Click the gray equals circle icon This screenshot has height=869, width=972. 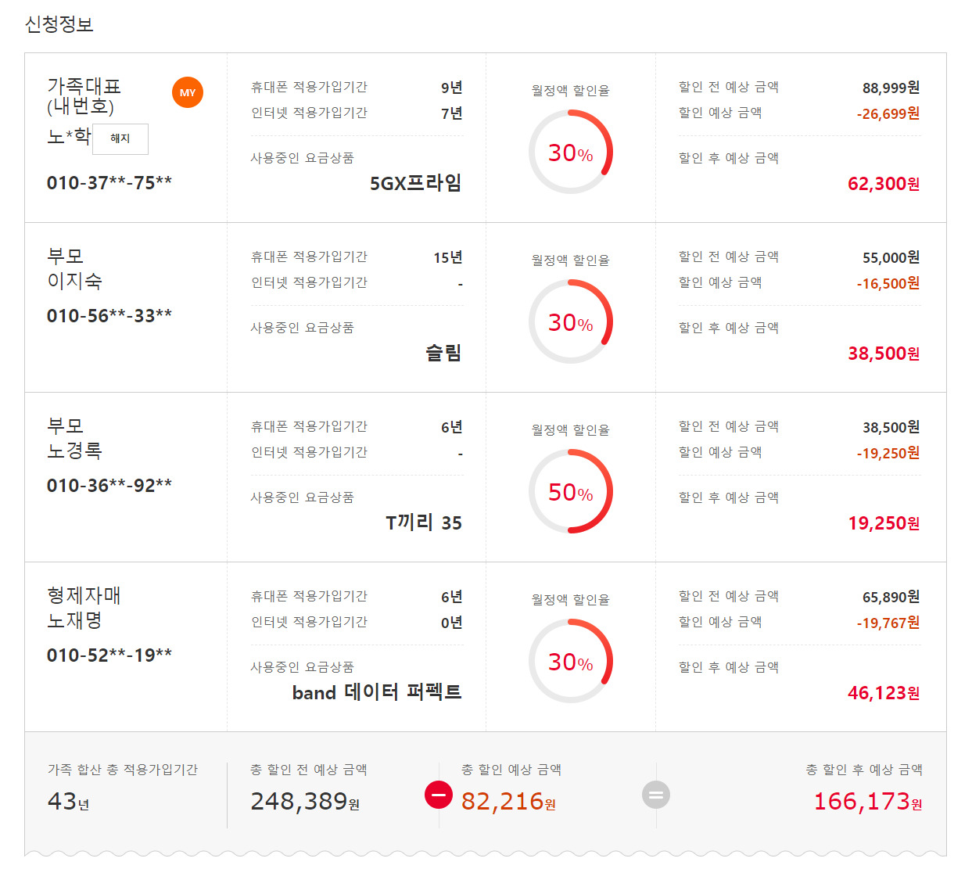[x=656, y=795]
